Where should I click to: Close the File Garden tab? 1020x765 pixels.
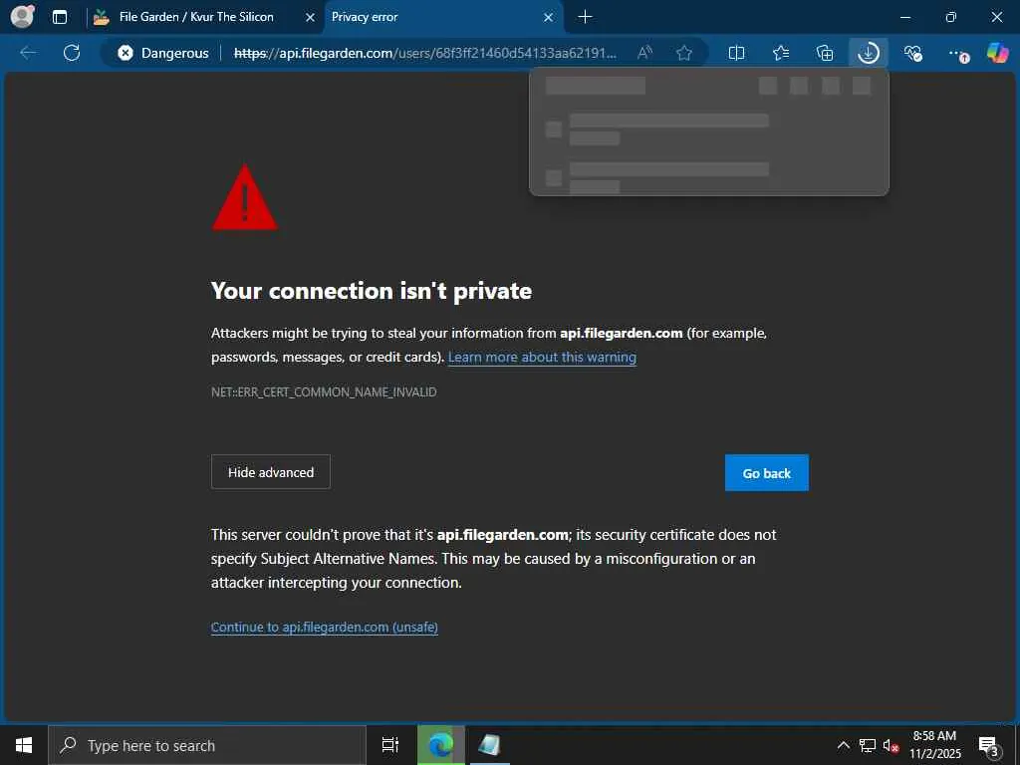pyautogui.click(x=311, y=18)
